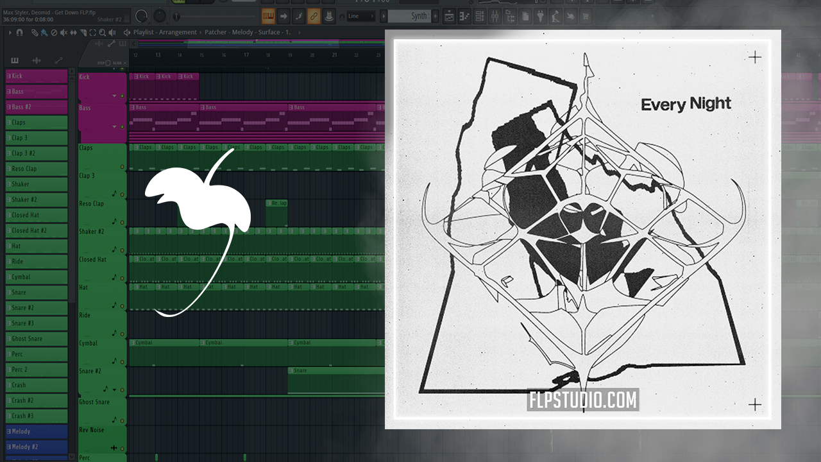The image size is (821, 462).
Task: Click the stamp icon in top toolbar
Action: point(328,16)
